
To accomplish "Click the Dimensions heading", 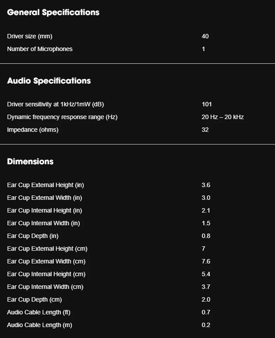I will coord(30,161).
